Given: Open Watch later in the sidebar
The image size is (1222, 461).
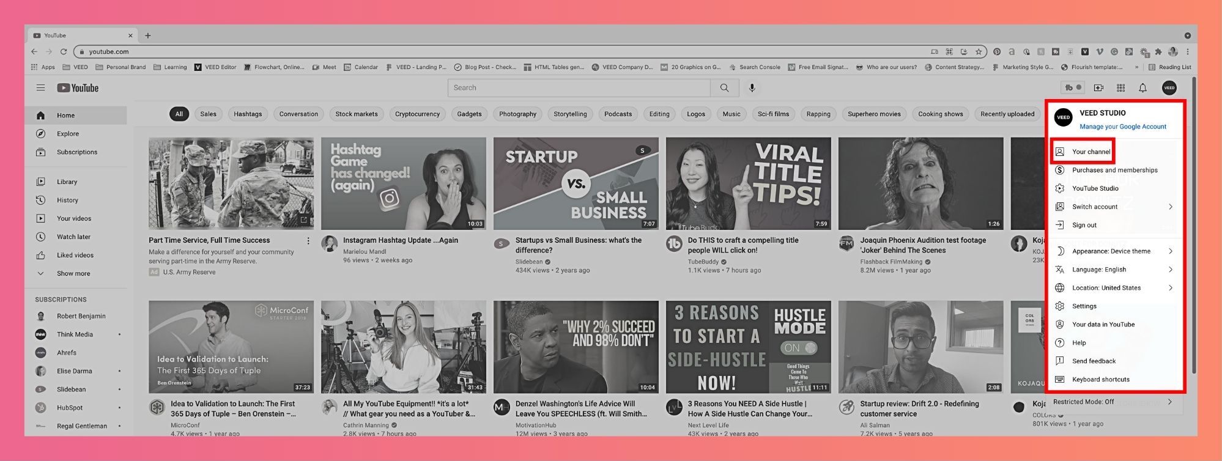Looking at the screenshot, I should coord(76,237).
